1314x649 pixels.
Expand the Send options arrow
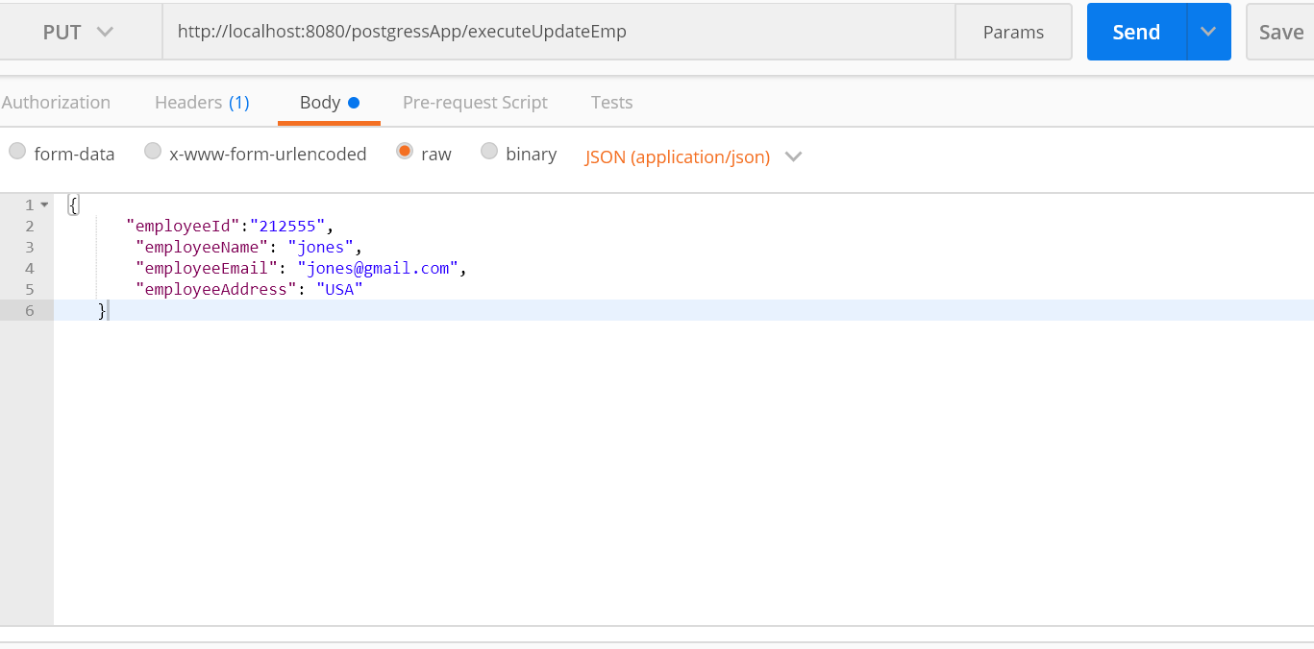click(x=1209, y=32)
